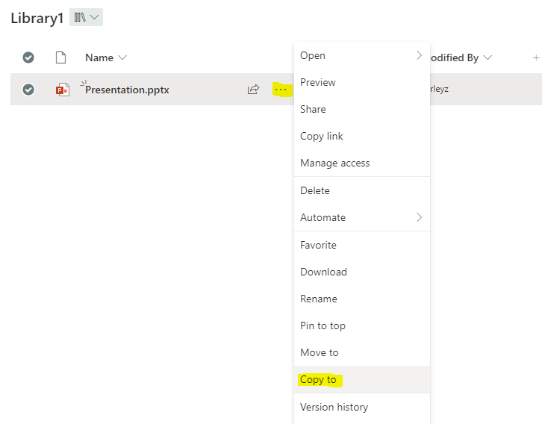Choose Download from the context menu

pos(323,272)
